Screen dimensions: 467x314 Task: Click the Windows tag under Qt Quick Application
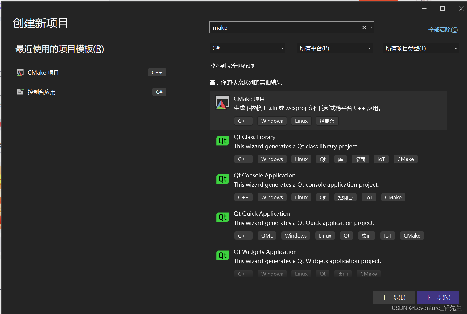pyautogui.click(x=295, y=236)
